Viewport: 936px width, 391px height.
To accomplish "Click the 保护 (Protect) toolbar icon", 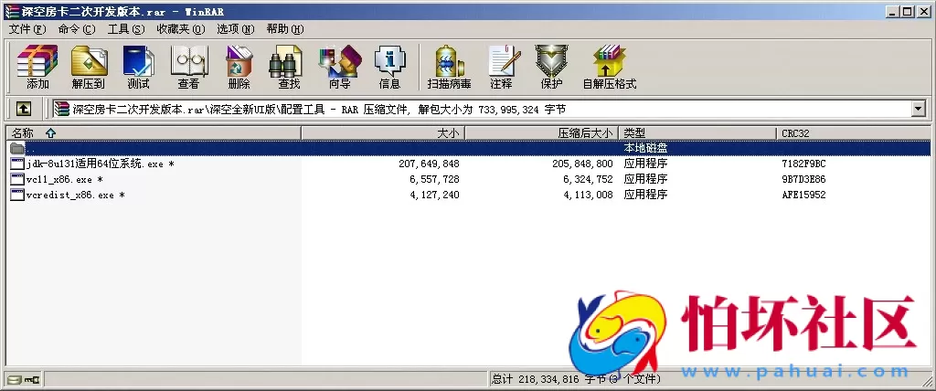I will (551, 60).
